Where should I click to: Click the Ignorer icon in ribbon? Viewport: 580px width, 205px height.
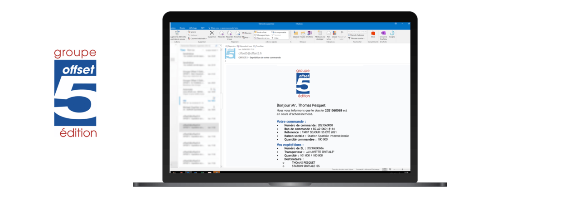(188, 32)
